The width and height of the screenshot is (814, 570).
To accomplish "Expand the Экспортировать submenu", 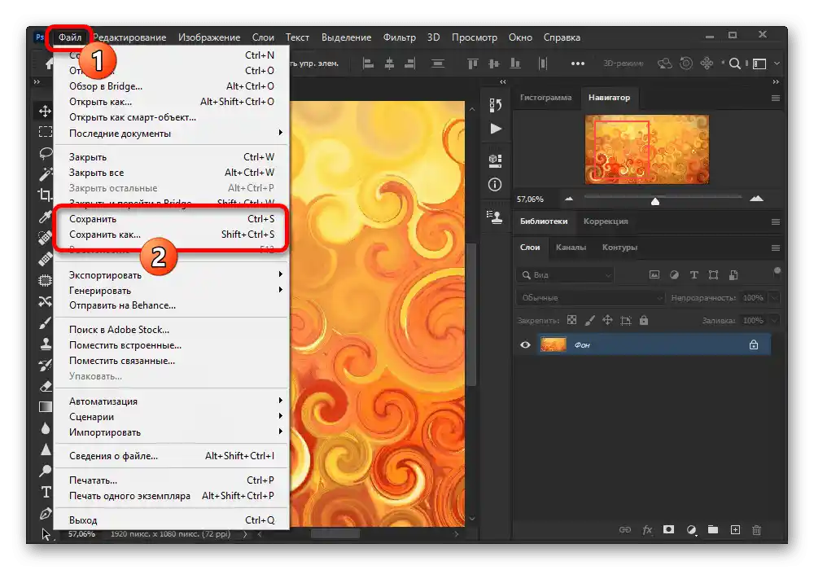I will click(171, 275).
